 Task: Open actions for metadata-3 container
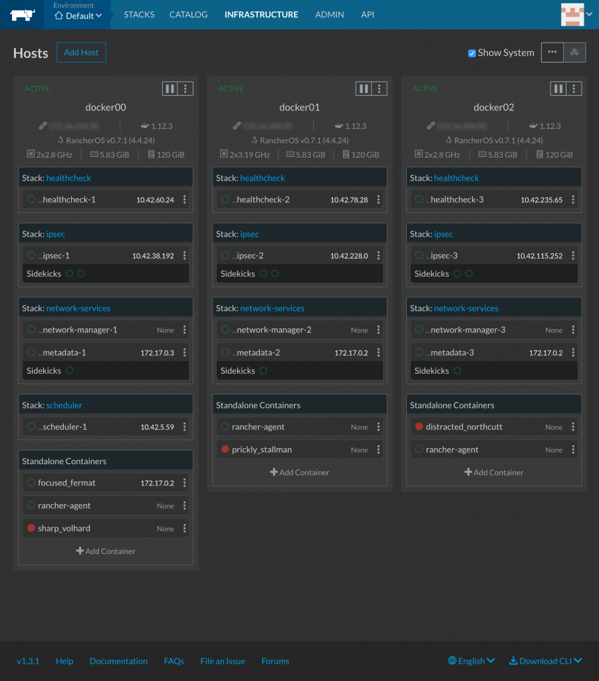[x=573, y=352]
